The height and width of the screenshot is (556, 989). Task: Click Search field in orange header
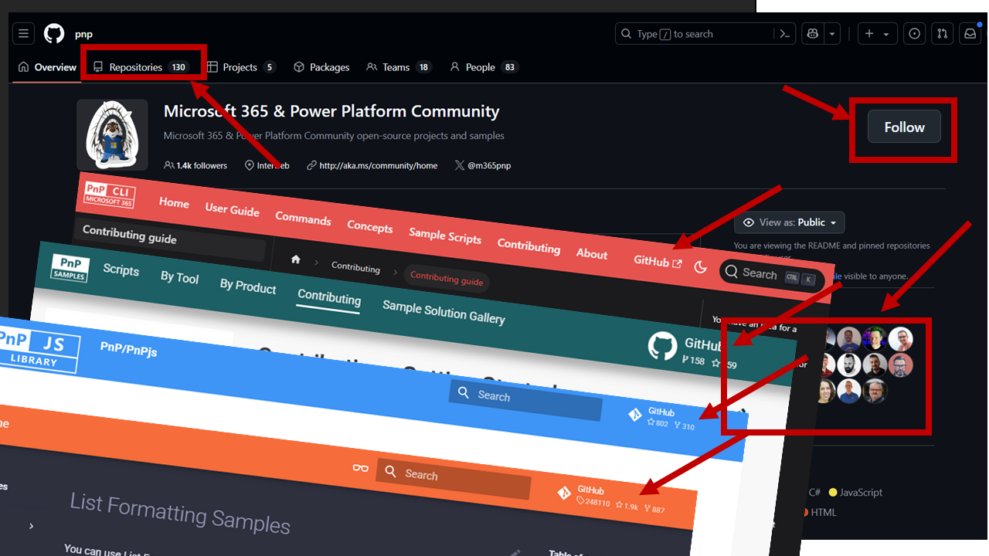[454, 477]
